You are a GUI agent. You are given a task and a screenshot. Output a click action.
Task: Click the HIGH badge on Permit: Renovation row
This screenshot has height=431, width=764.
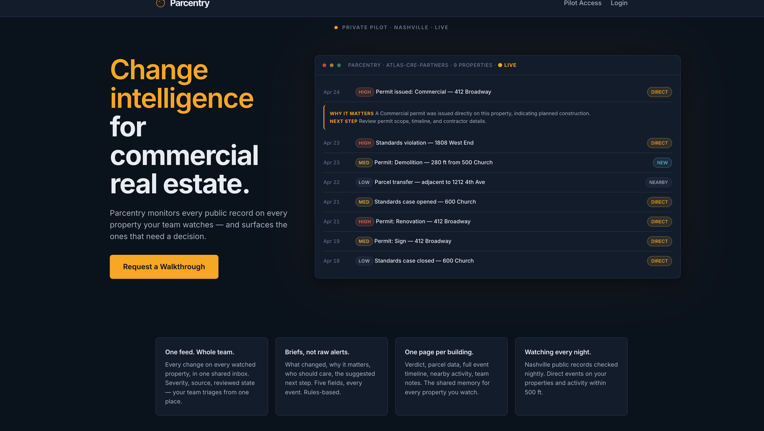[365, 221]
